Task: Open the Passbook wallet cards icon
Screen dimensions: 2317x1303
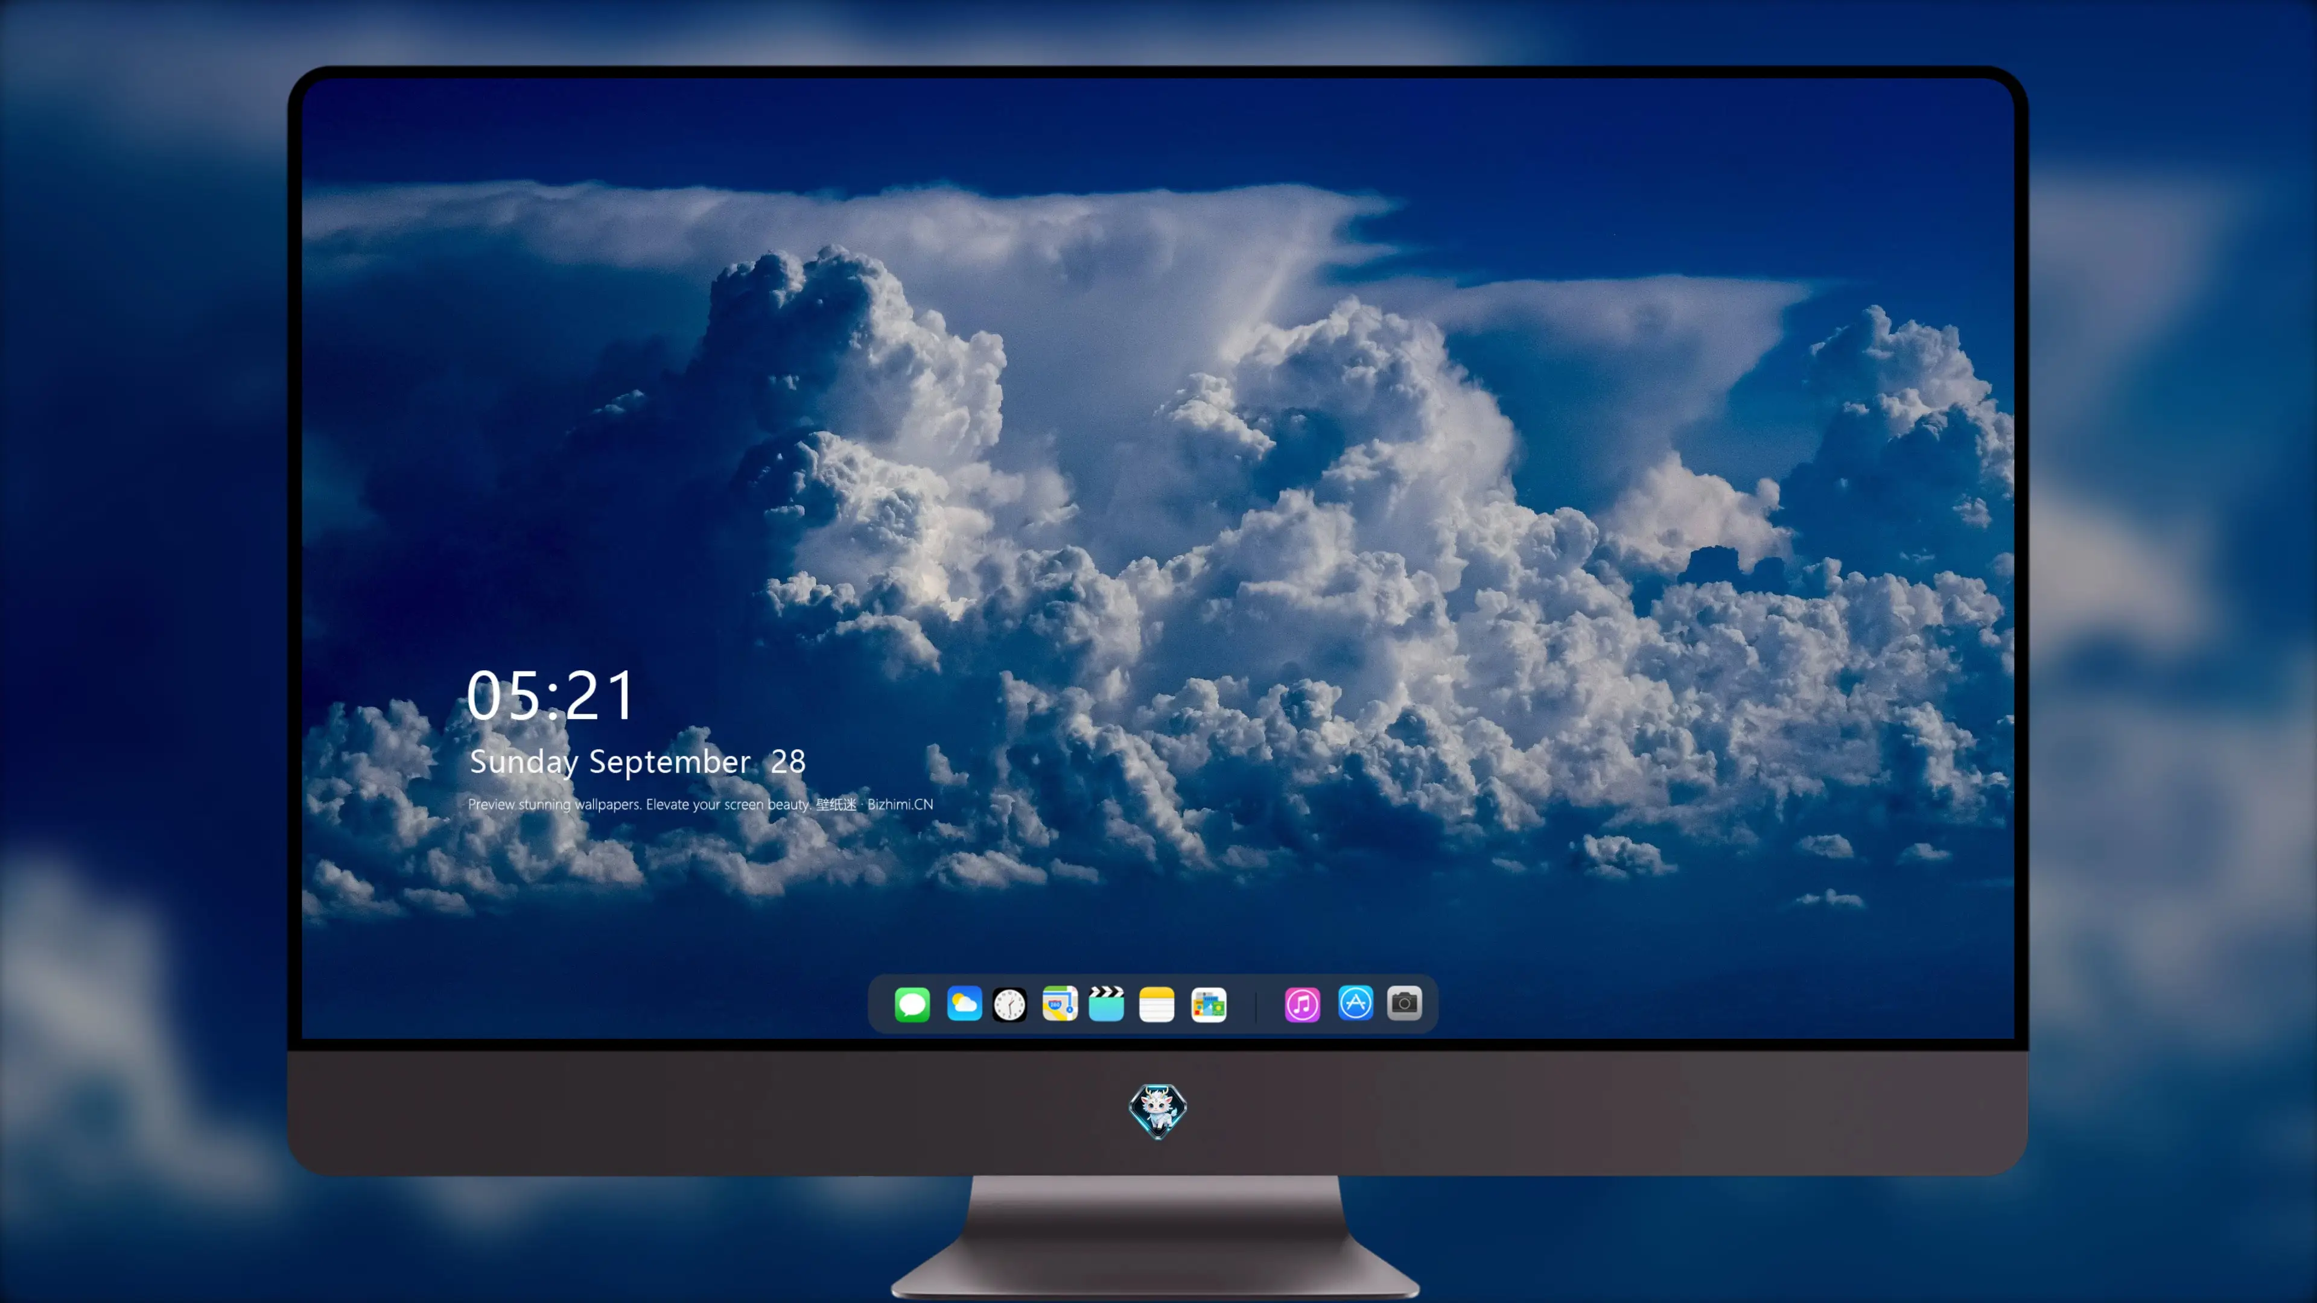Action: [1209, 1004]
